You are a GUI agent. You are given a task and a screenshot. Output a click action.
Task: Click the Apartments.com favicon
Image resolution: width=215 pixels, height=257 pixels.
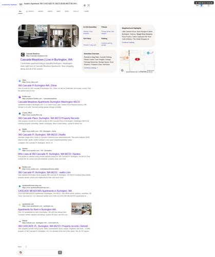pos(19,205)
